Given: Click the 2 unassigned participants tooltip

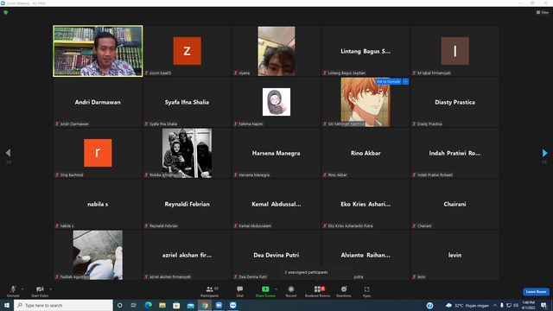Looking at the screenshot, I should click(x=317, y=273).
